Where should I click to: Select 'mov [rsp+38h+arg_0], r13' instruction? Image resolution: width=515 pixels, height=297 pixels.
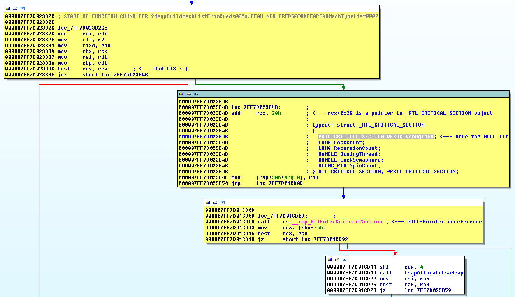click(x=275, y=177)
